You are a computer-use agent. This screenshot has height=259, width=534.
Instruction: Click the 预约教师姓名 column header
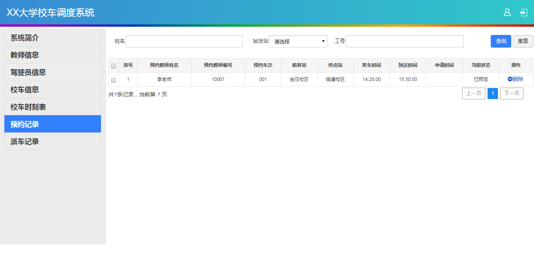[x=164, y=65]
